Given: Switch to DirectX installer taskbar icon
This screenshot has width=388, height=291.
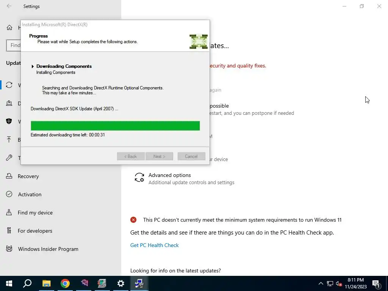Looking at the screenshot, I should [139, 283].
